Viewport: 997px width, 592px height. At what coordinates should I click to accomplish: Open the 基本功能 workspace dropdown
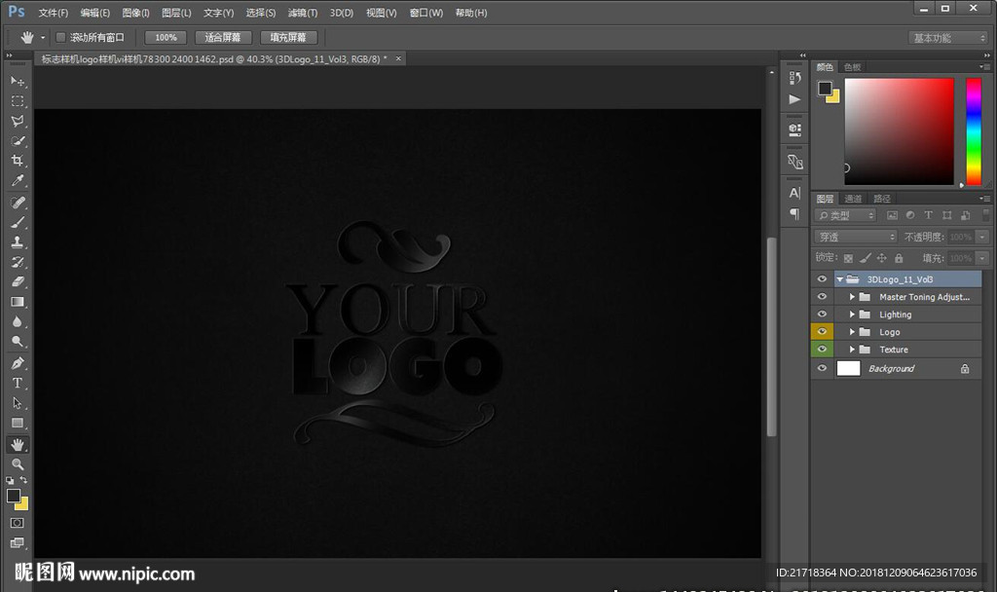947,38
